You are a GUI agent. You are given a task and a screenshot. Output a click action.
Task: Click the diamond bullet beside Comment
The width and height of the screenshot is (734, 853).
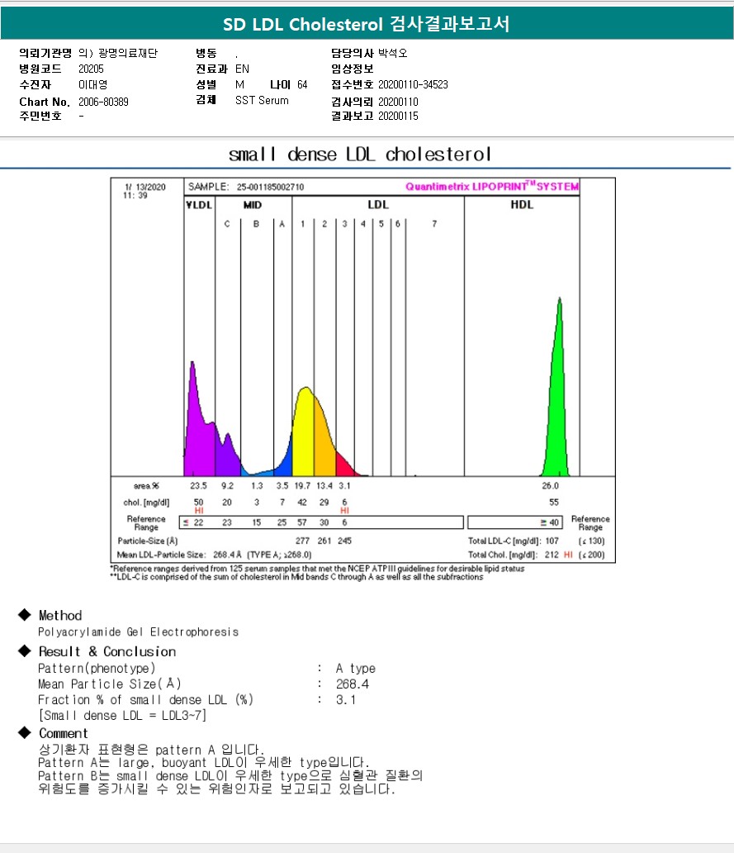24,734
